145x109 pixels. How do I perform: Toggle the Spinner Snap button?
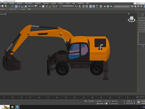pos(57,6)
